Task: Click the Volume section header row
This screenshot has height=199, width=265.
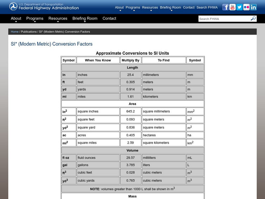Action: click(132, 151)
